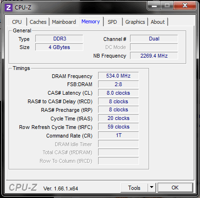Select the 2269.4 MHz NB Frequency value
The image size is (200, 198).
coord(154,56)
